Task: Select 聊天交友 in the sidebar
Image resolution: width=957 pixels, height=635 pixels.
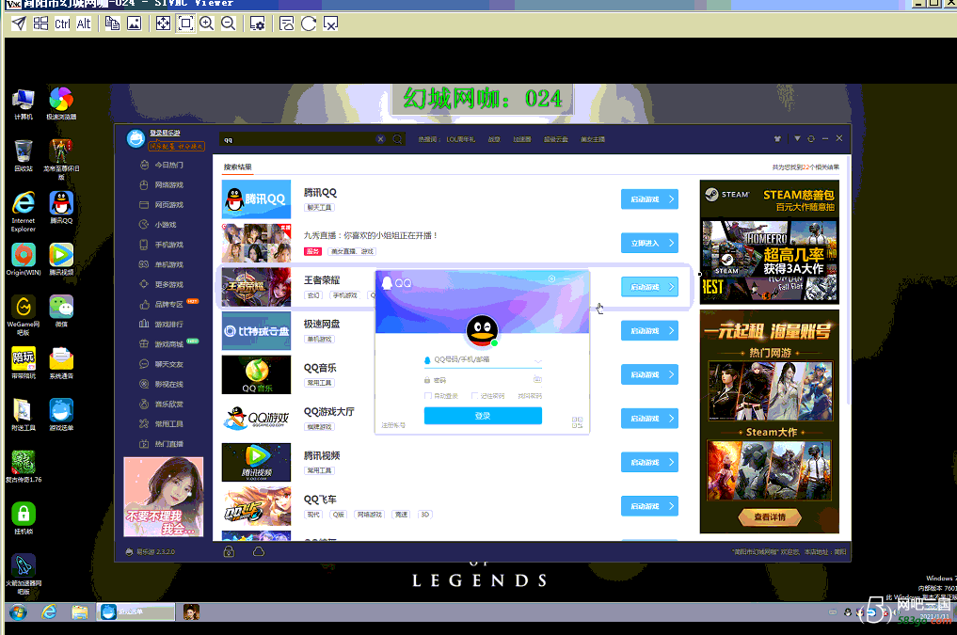Action: coord(163,364)
